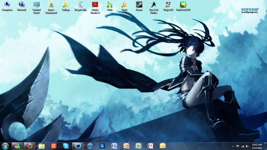The width and height of the screenshot is (267, 150).
Task: Open the network signal tray icon
Action: pos(242,146)
